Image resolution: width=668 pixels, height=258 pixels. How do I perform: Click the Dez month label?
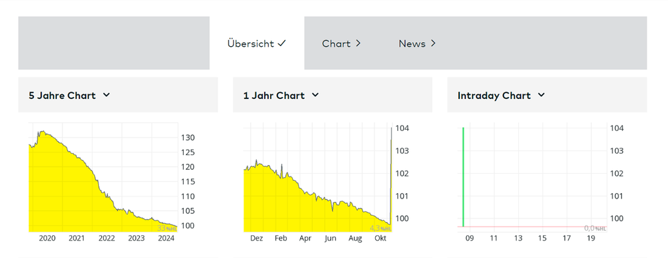point(257,239)
